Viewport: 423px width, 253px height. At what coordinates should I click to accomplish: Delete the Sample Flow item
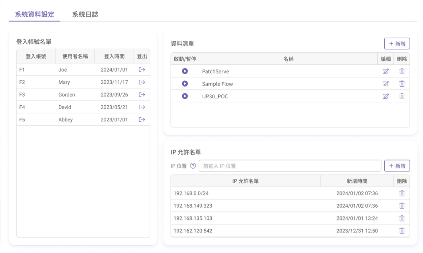click(x=401, y=84)
